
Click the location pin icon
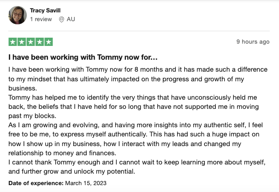pyautogui.click(x=61, y=19)
